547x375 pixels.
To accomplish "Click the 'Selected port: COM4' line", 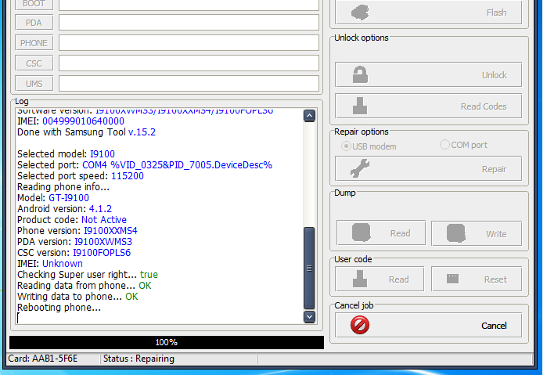I will pyautogui.click(x=145, y=165).
